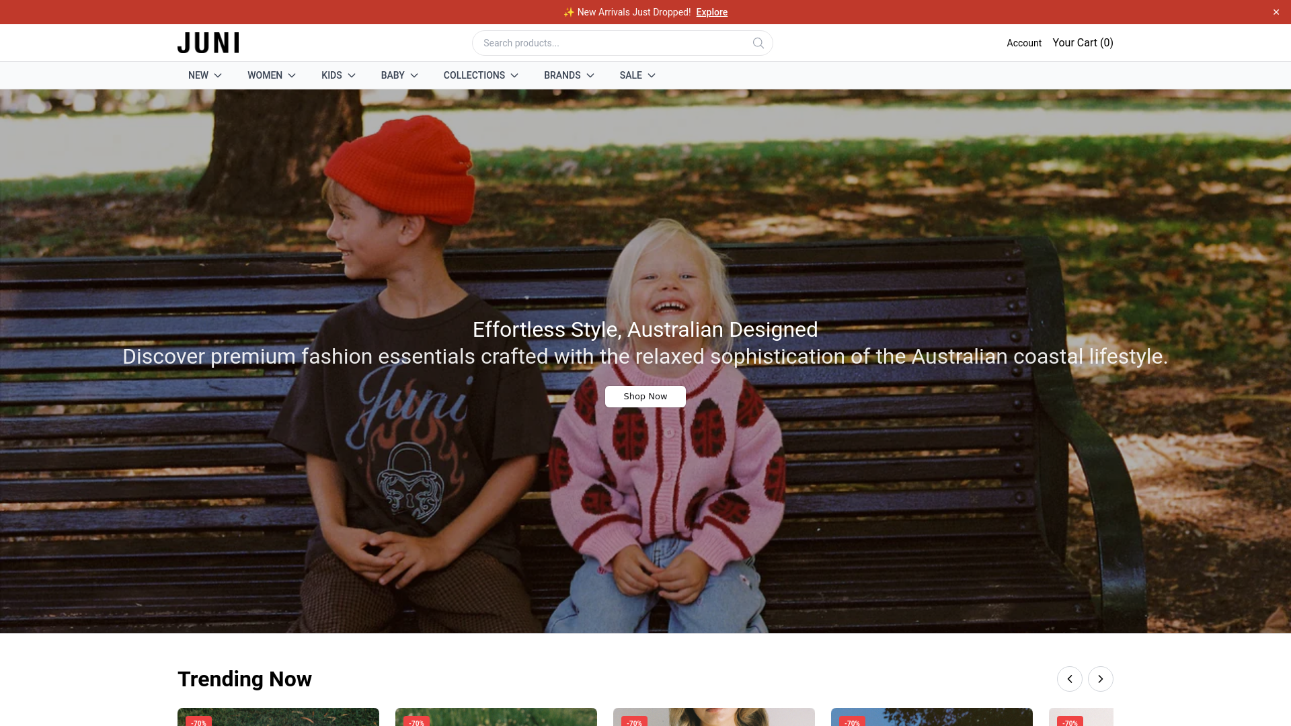Screen dimensions: 1291x726
Task: Open the SALE navigation item
Action: click(x=631, y=75)
